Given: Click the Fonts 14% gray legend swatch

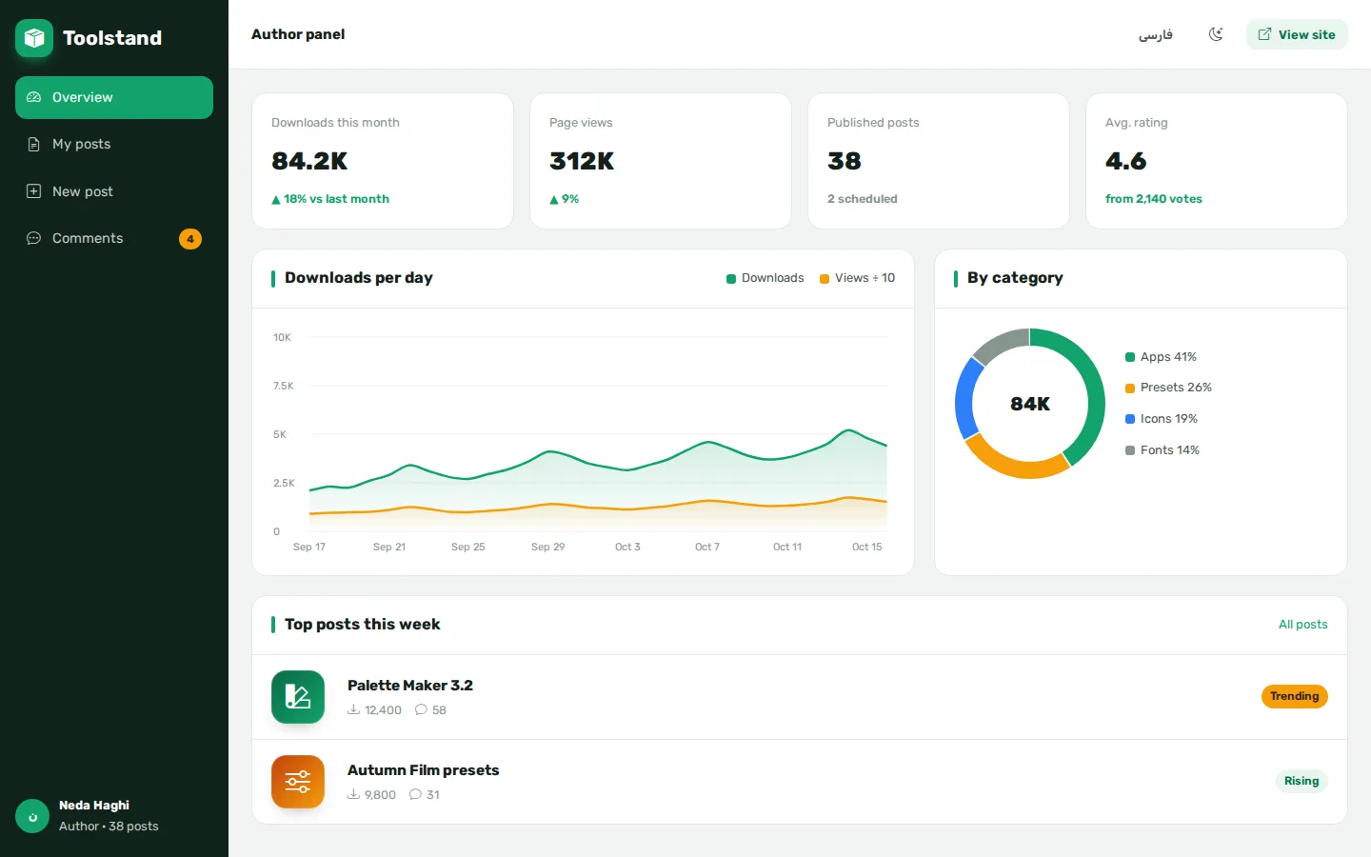Looking at the screenshot, I should click(1130, 450).
